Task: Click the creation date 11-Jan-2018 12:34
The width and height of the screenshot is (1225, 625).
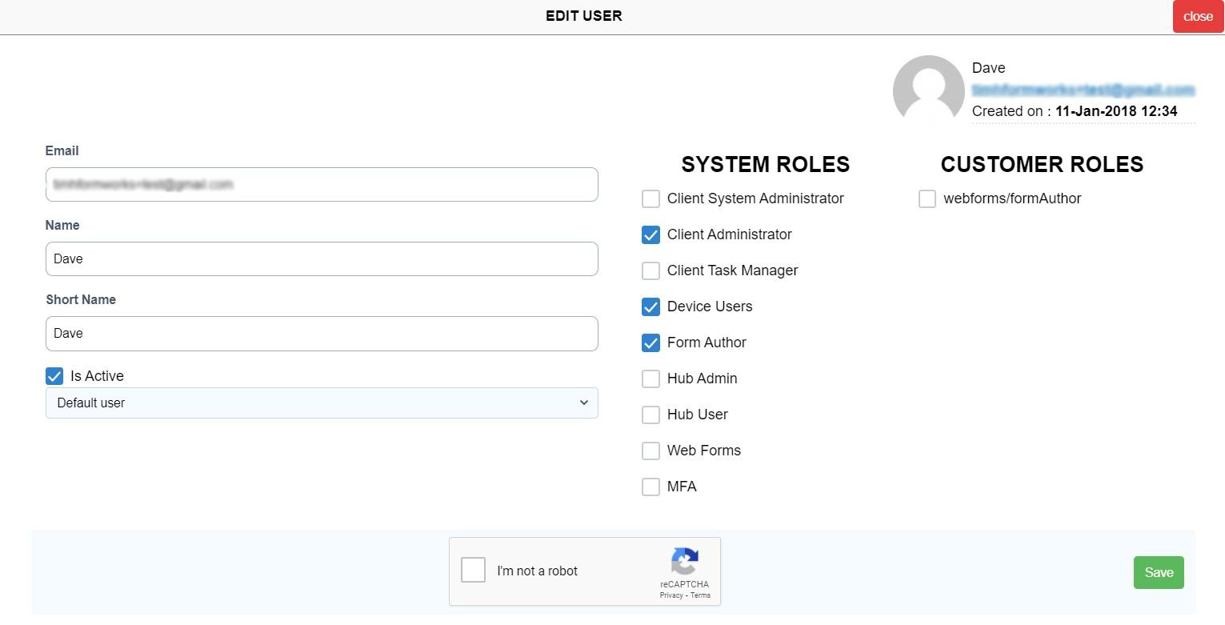Action: click(1116, 111)
